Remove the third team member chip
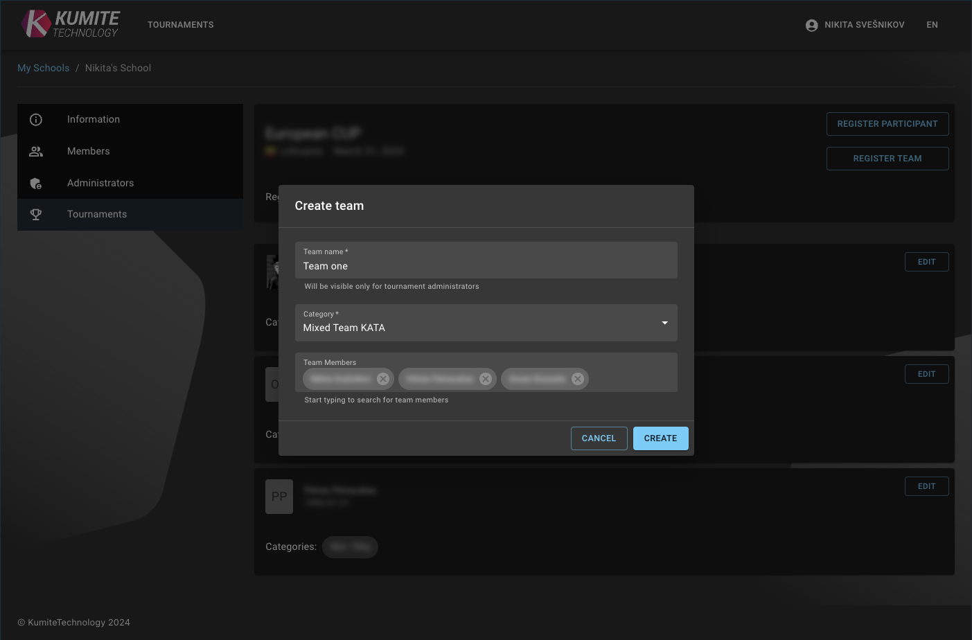Viewport: 972px width, 640px height. tap(577, 379)
